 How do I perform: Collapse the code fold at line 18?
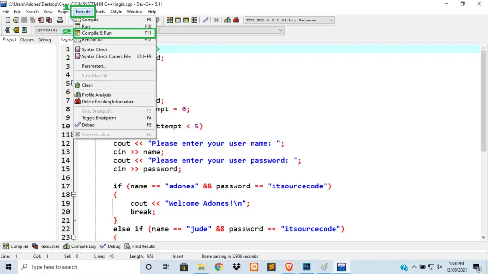74,195
